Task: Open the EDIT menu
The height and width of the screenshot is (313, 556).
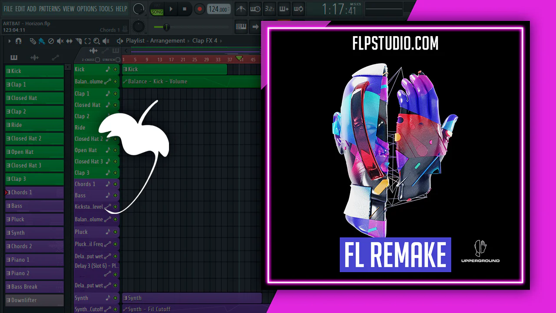Action: click(20, 9)
